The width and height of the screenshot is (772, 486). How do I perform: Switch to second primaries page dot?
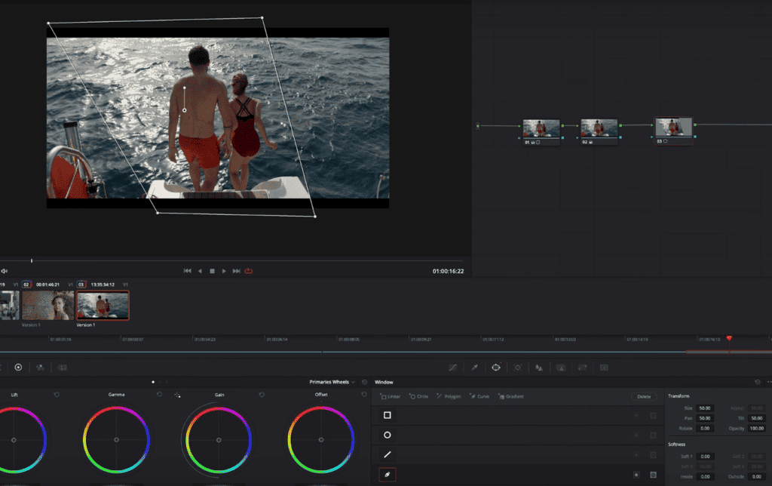coord(160,382)
